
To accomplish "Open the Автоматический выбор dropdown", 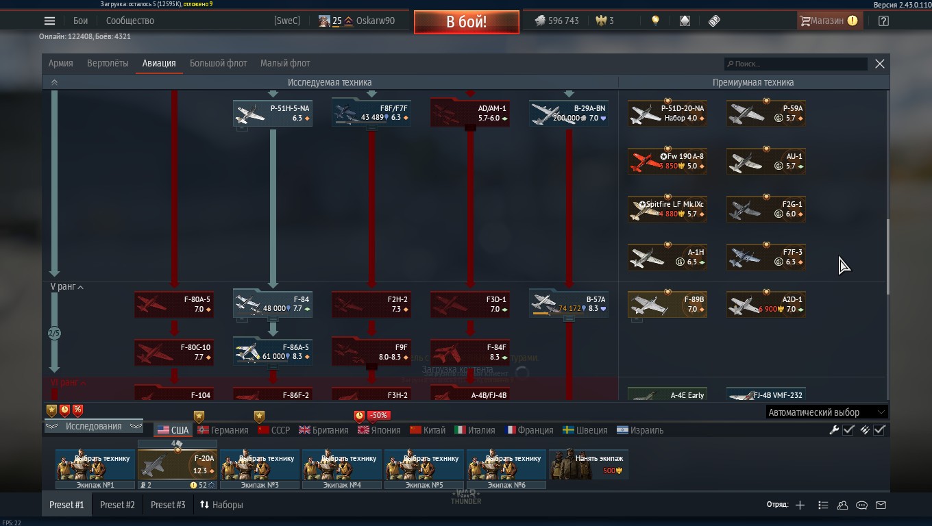I will coord(826,412).
